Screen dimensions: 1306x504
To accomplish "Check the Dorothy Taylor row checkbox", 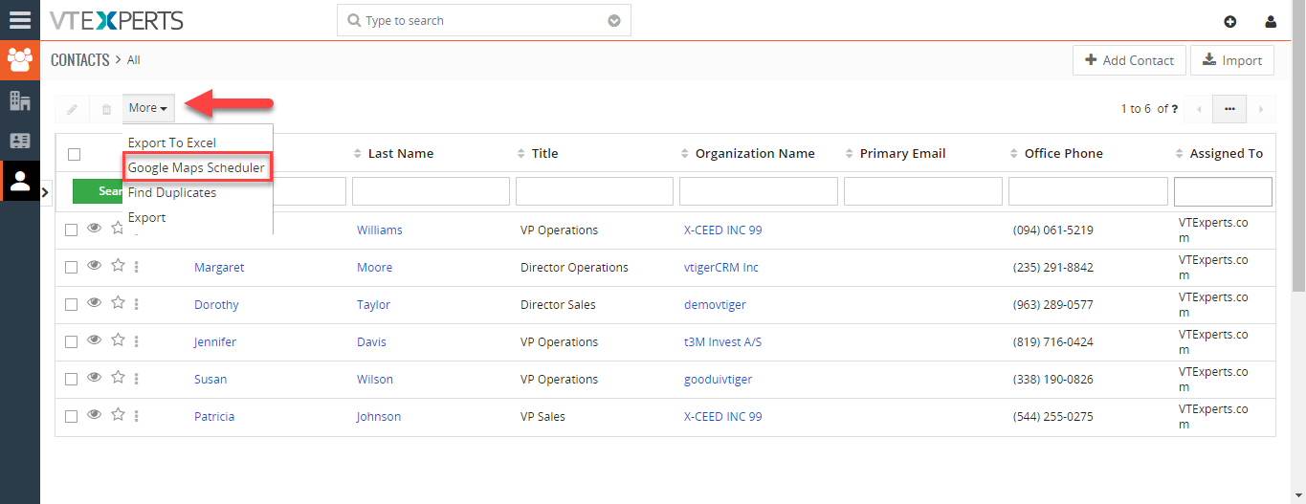I will click(x=71, y=305).
